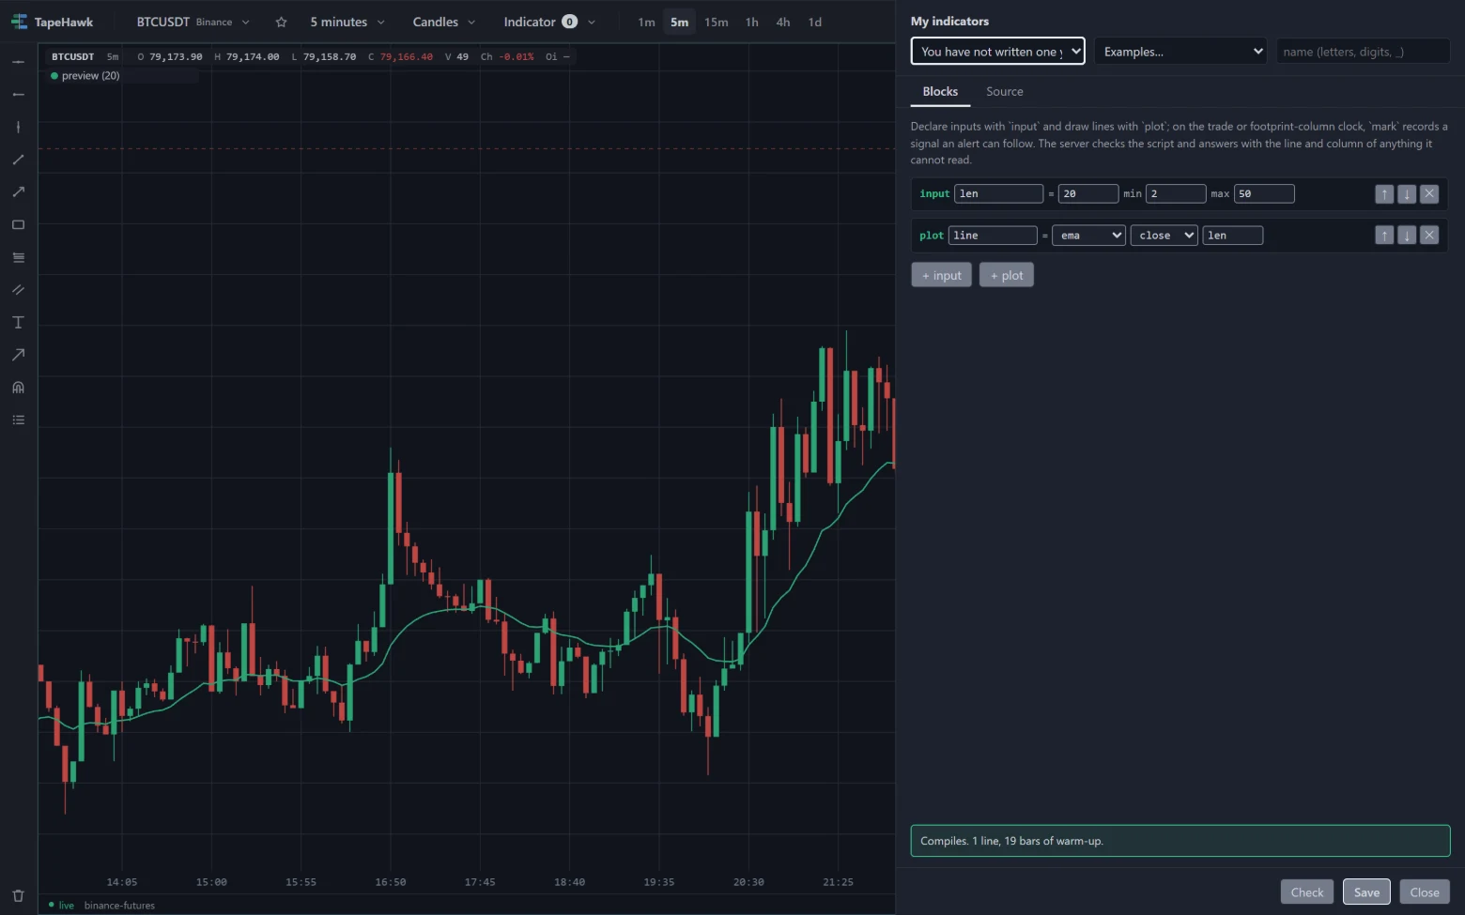Screen dimensions: 1465x915
Task: Click the trash icon to delete drawings
Action: click(18, 895)
